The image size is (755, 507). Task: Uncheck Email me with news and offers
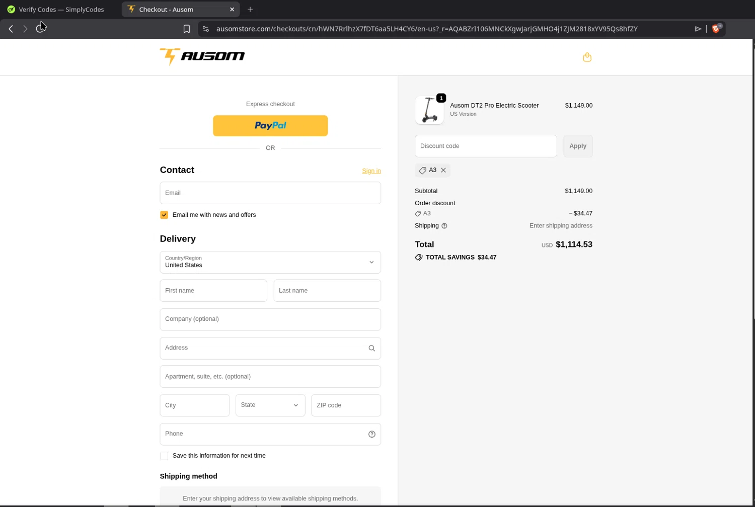164,215
